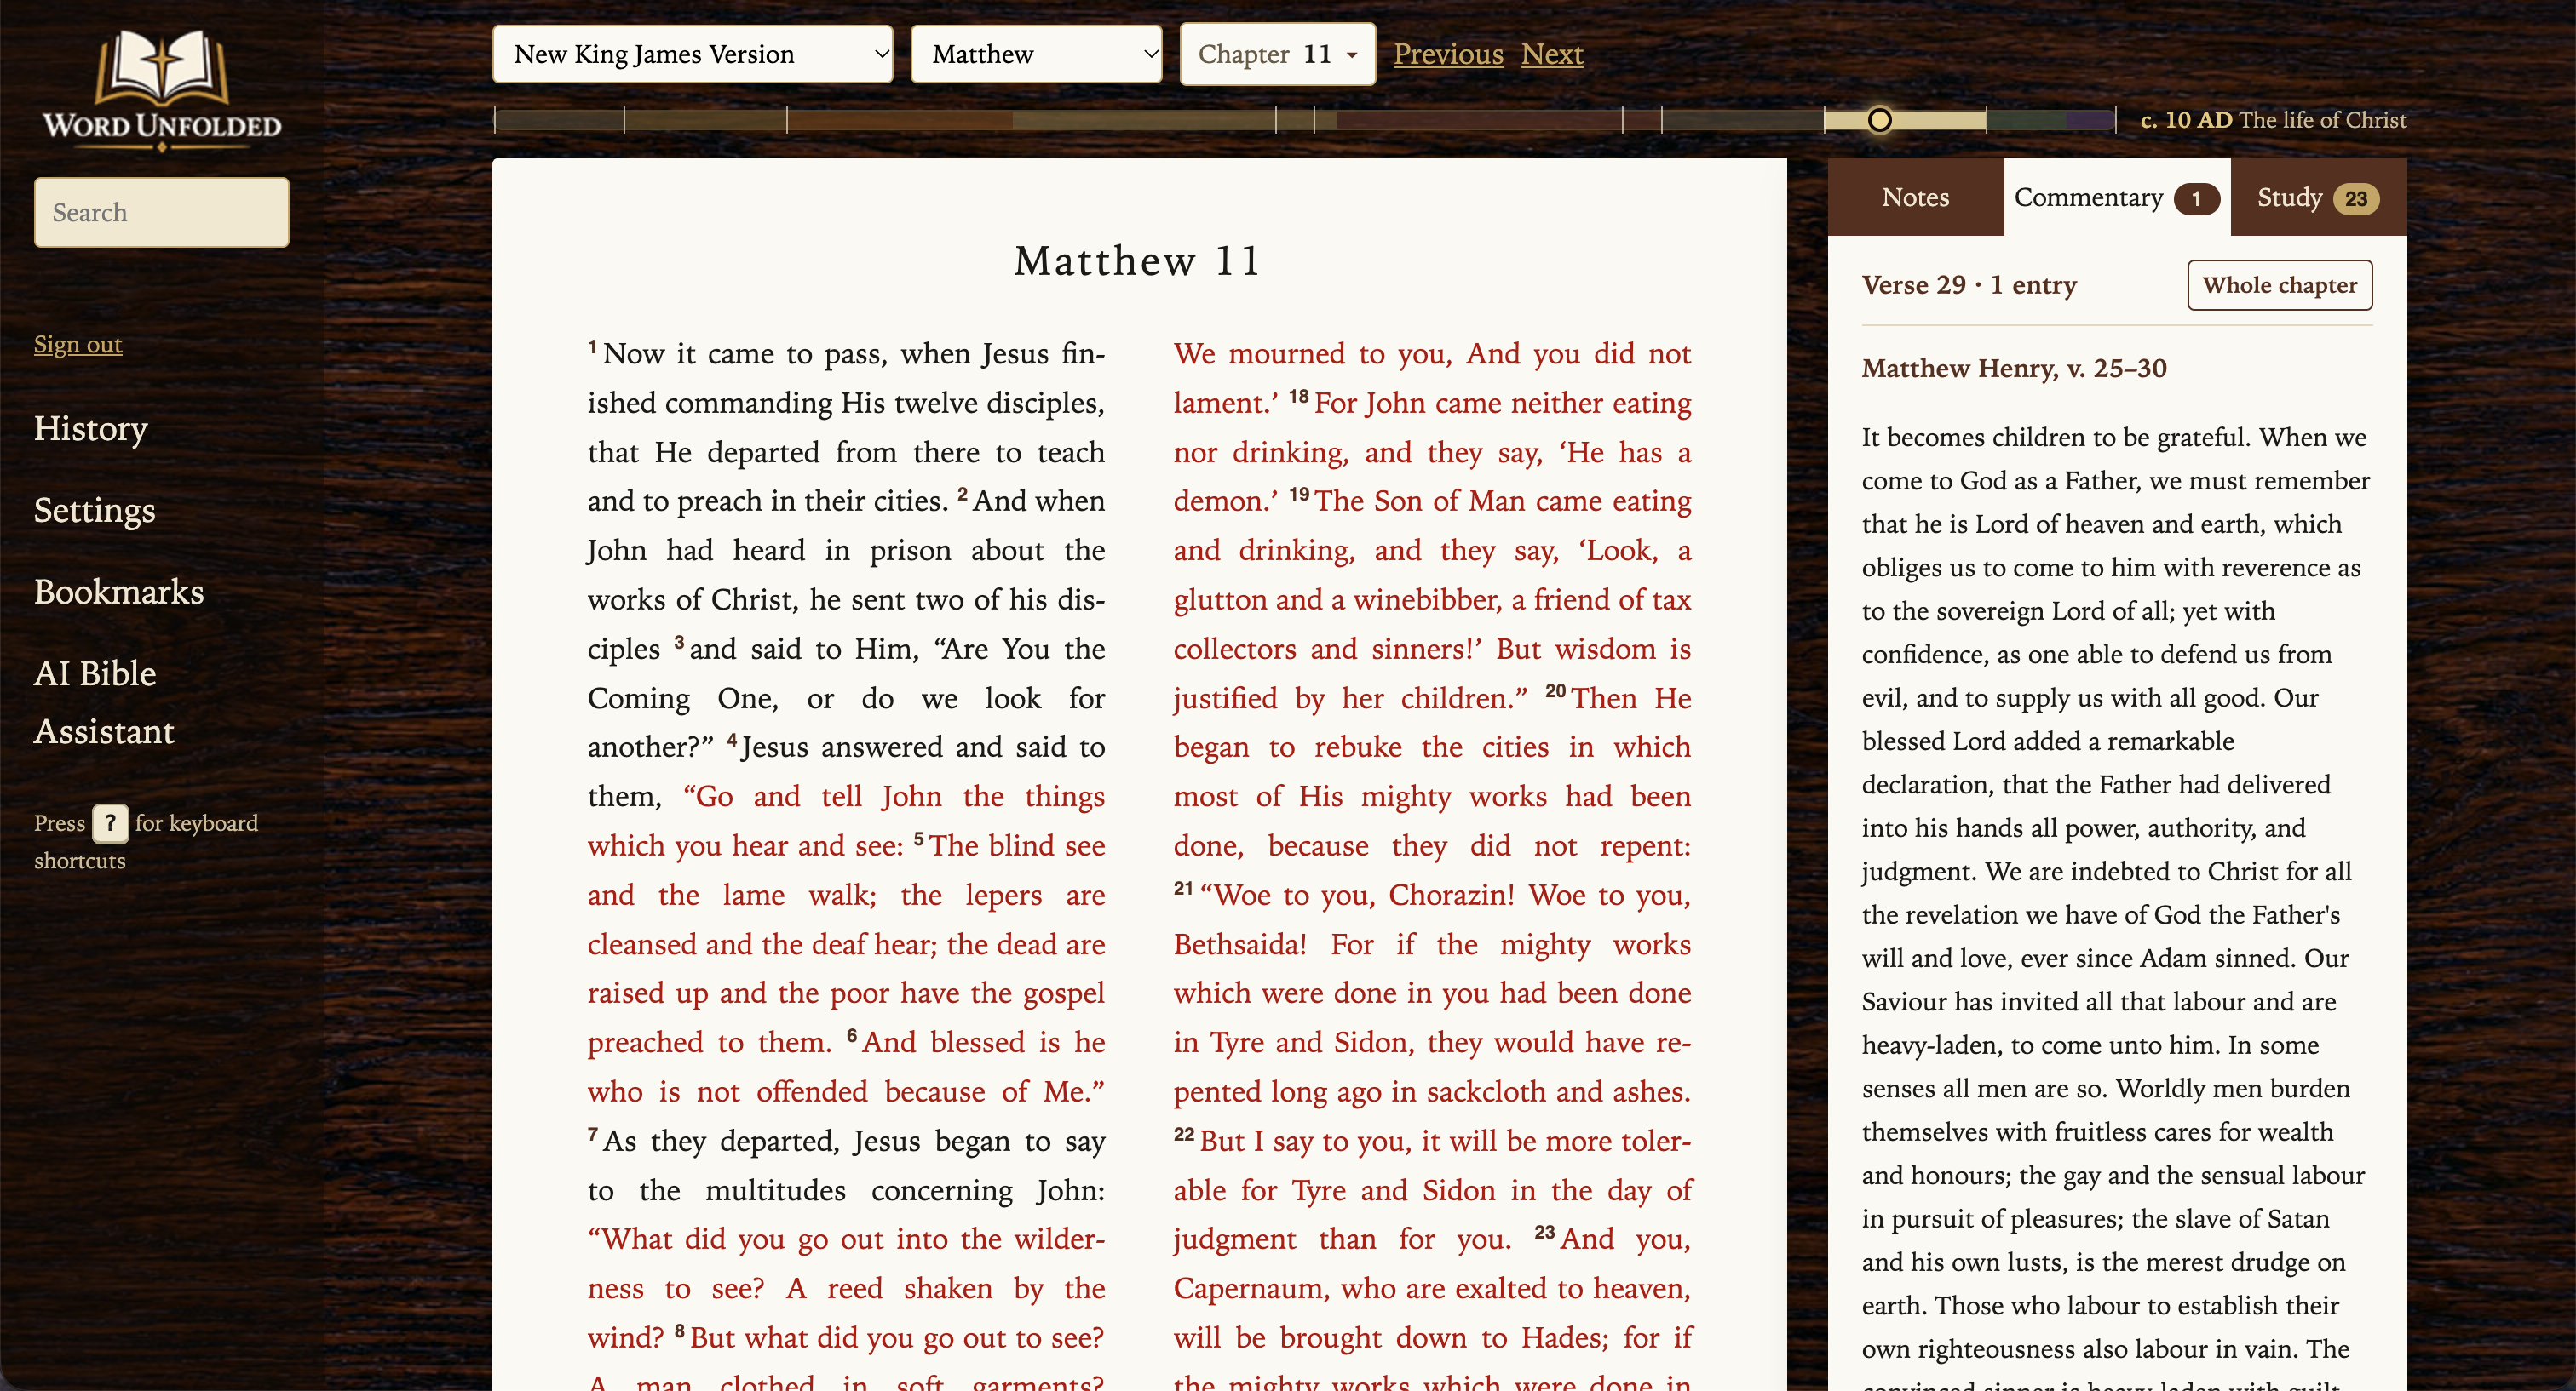Click the 'Matthew Henry, v. 25–30' heading
This screenshot has height=1391, width=2576.
coord(2014,369)
